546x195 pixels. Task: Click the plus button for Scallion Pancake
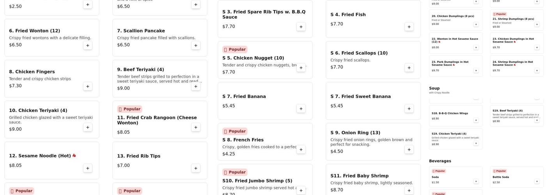195,45
